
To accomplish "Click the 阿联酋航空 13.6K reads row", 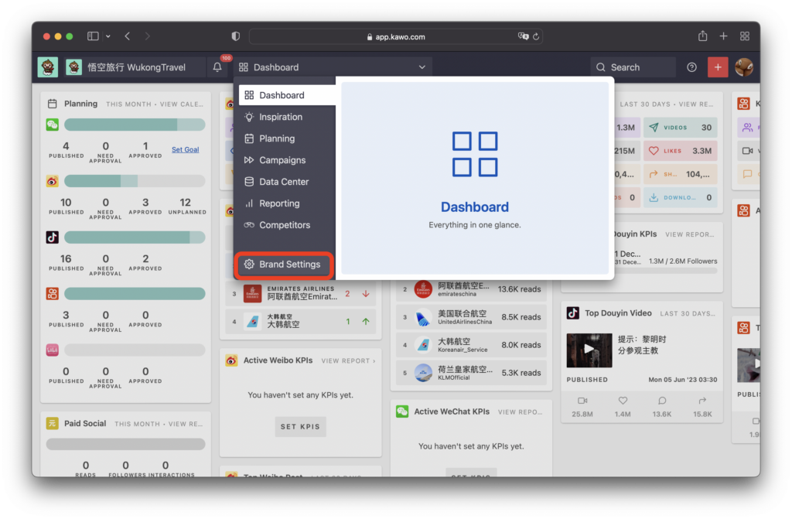I will (x=471, y=289).
